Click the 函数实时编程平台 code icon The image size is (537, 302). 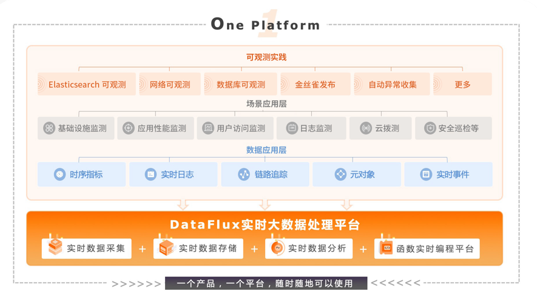pyautogui.click(x=387, y=247)
